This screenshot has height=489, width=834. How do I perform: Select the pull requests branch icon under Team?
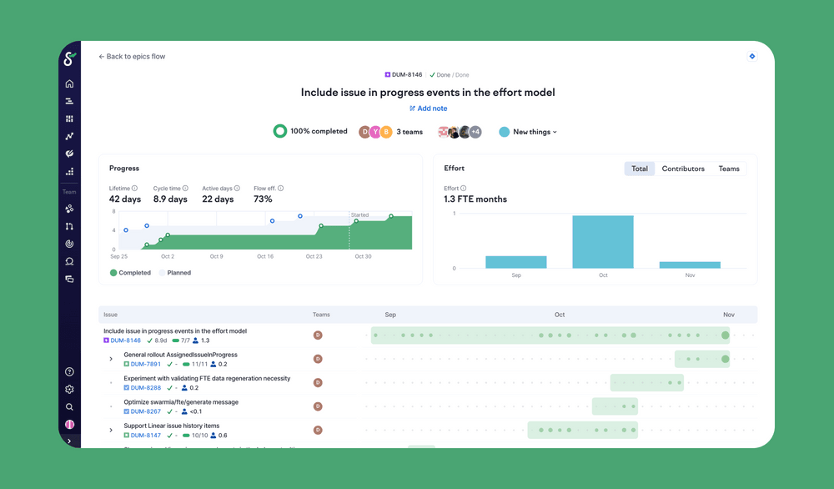pos(70,225)
